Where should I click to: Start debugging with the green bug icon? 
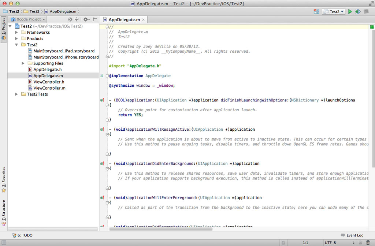click(358, 11)
